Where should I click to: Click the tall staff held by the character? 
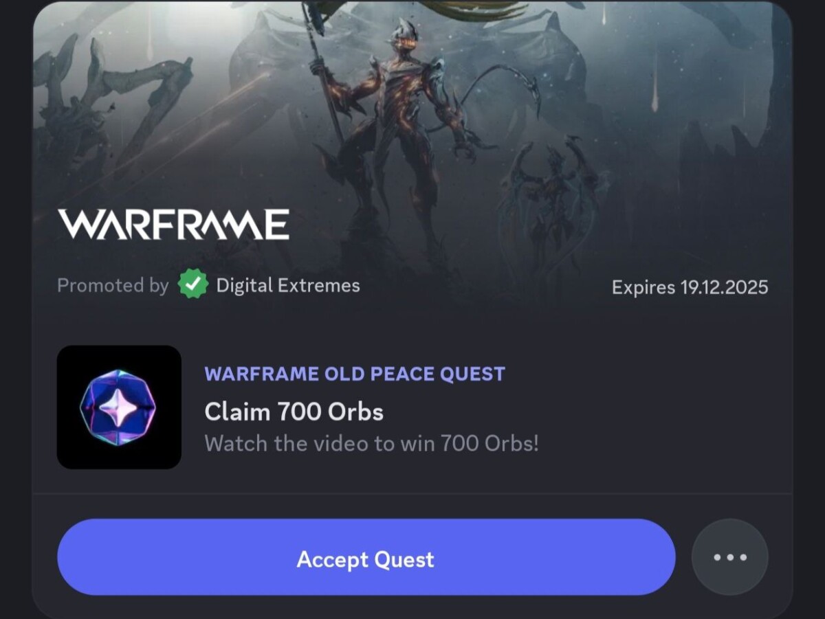coord(323,76)
